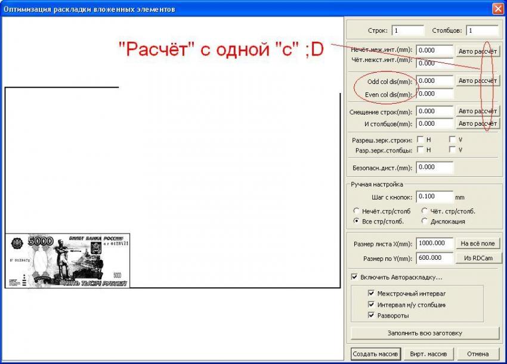Viewport: 507px width, 364px height.
Task: Click Заполнить всю заготовку button
Action: click(x=425, y=333)
